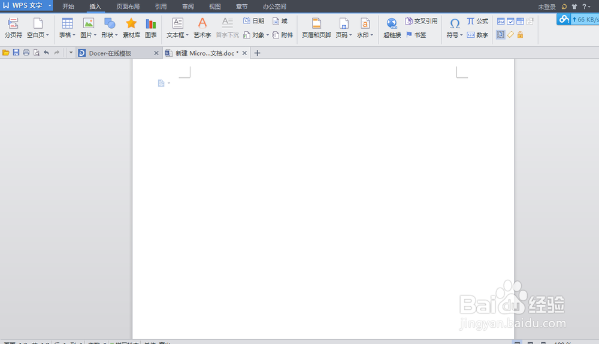Expand the shapes (形状) dropdown arrow
Viewport: 599px width, 344px height.
click(116, 35)
